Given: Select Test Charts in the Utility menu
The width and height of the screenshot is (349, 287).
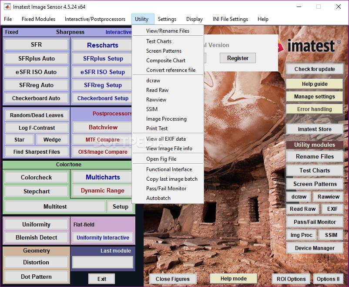Looking at the screenshot, I should coord(168,41).
